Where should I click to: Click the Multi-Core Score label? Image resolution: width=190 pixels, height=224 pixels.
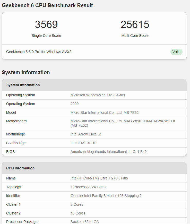coord(135,36)
